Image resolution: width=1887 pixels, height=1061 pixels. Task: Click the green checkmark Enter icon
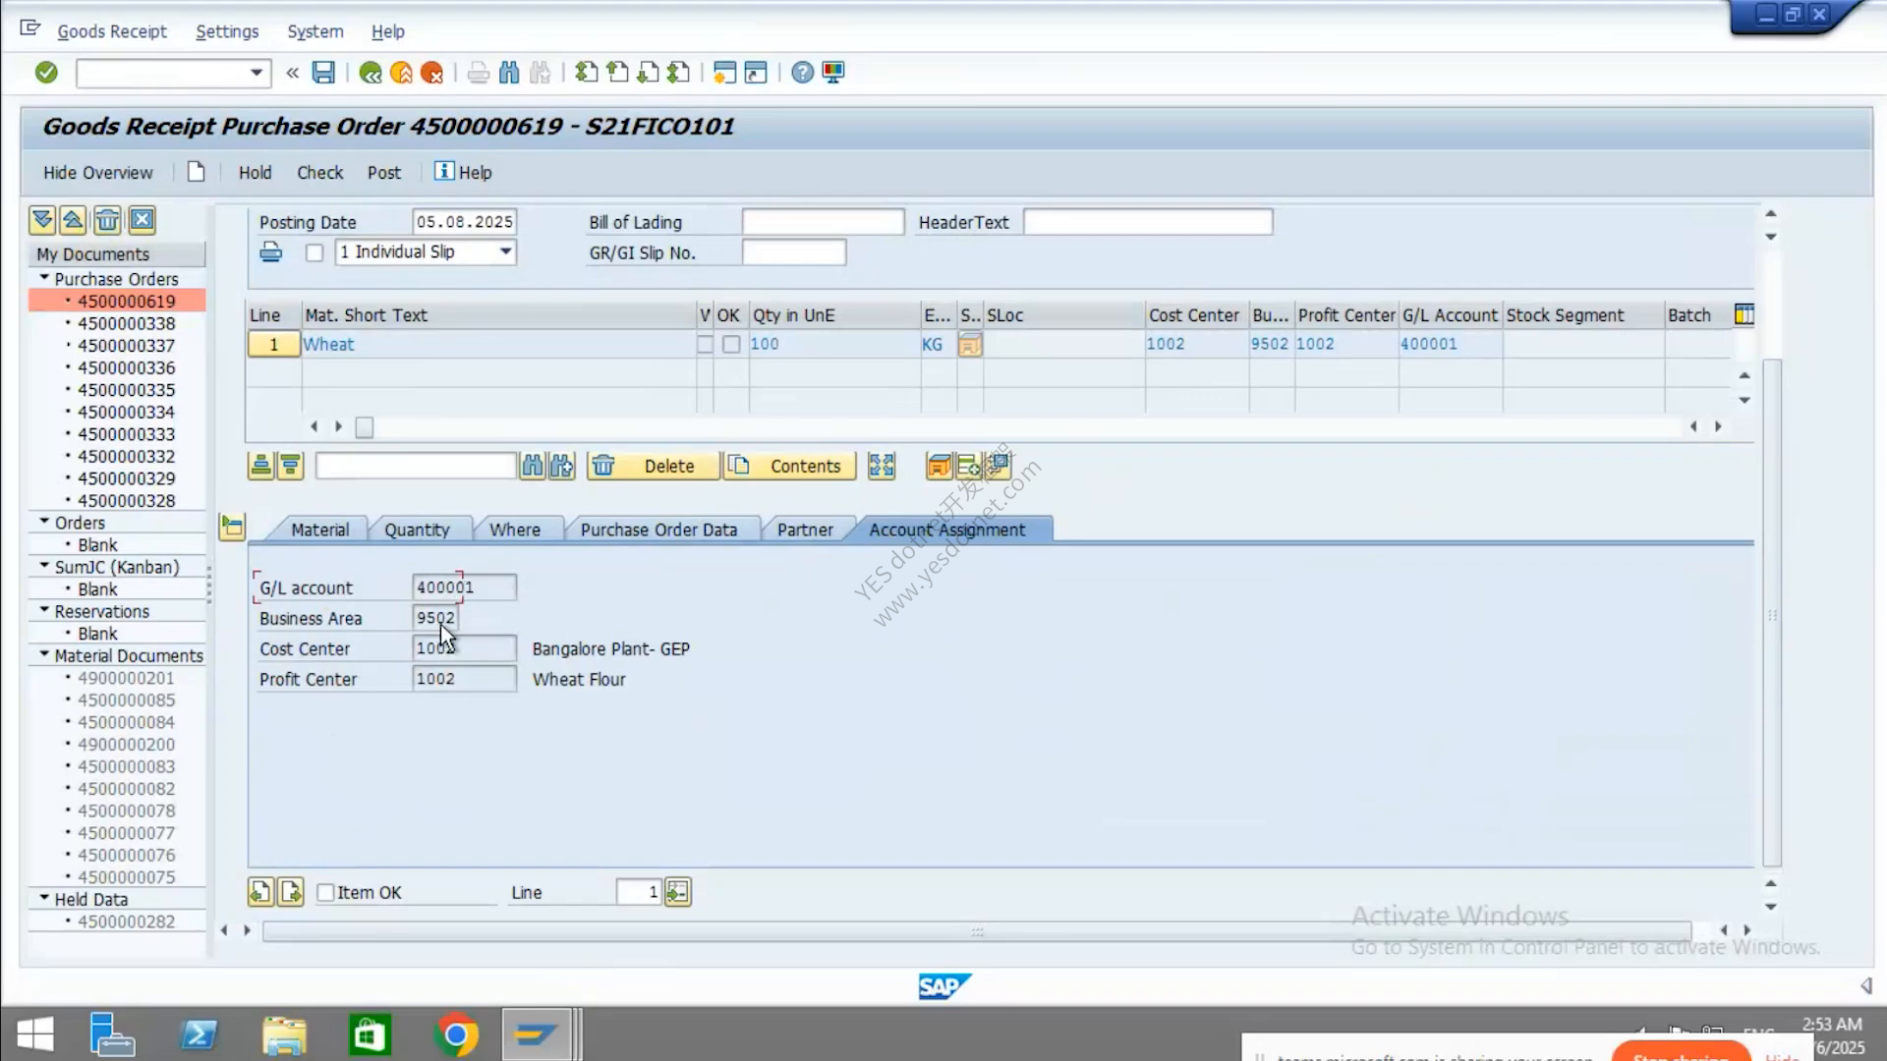click(46, 72)
